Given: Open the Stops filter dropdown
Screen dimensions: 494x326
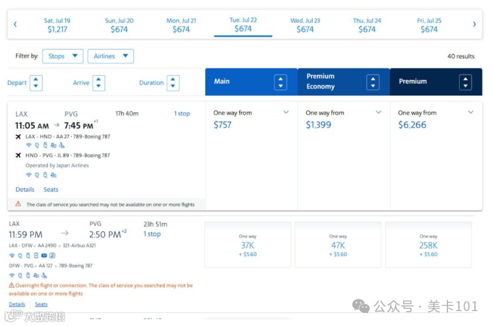Looking at the screenshot, I should click(63, 56).
